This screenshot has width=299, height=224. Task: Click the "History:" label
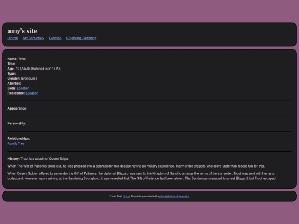[x=13, y=159]
